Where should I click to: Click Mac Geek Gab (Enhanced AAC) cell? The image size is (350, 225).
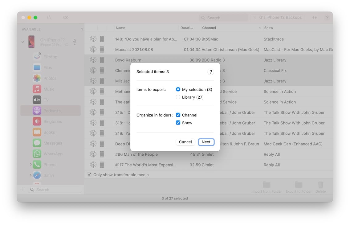coord(293,144)
